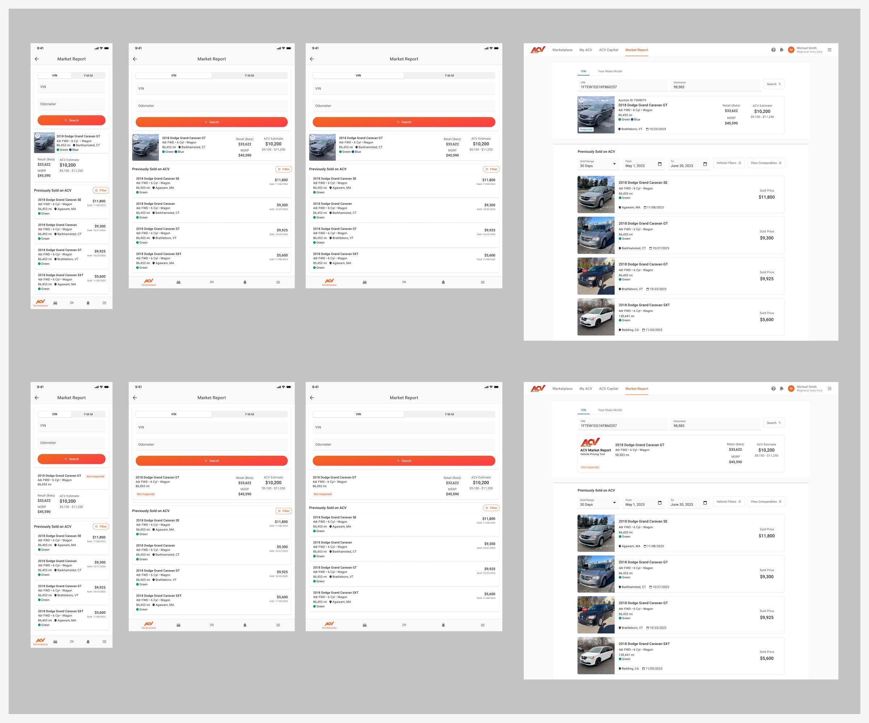Viewport: 869px width, 723px height.
Task: Click Filter button in bottom widest mobile mockup
Action: pyautogui.click(x=491, y=508)
